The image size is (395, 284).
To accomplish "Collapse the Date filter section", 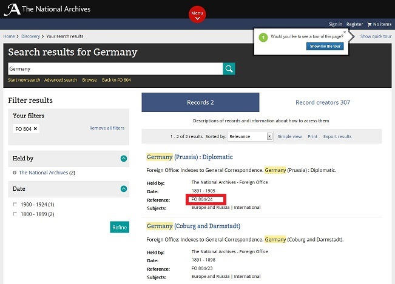I will pos(124,189).
